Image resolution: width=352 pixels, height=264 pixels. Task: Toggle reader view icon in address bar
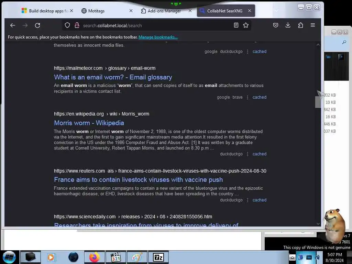click(236, 25)
